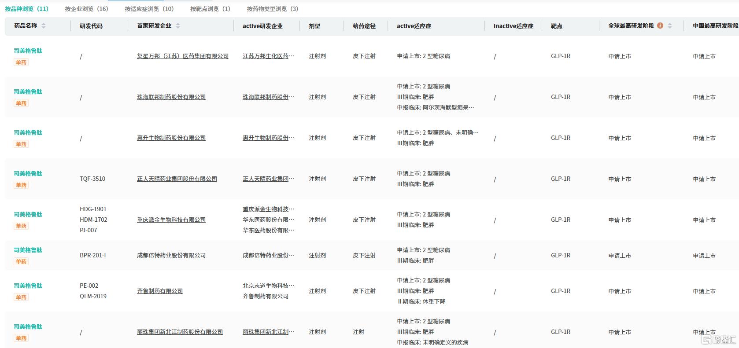Select the HDG-1901 research code

tap(93, 209)
